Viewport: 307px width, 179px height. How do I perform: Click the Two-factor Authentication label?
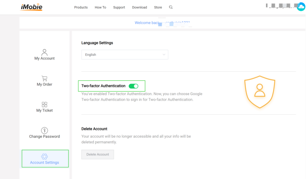103,86
